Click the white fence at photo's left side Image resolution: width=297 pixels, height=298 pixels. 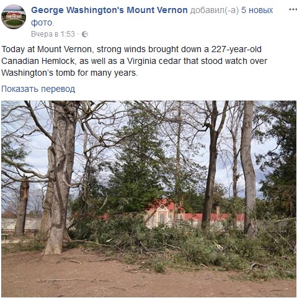[20, 224]
